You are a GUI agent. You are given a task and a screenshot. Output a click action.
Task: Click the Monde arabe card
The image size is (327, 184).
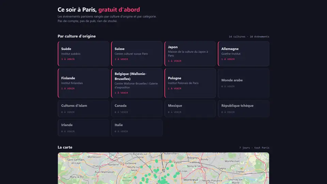244,83
